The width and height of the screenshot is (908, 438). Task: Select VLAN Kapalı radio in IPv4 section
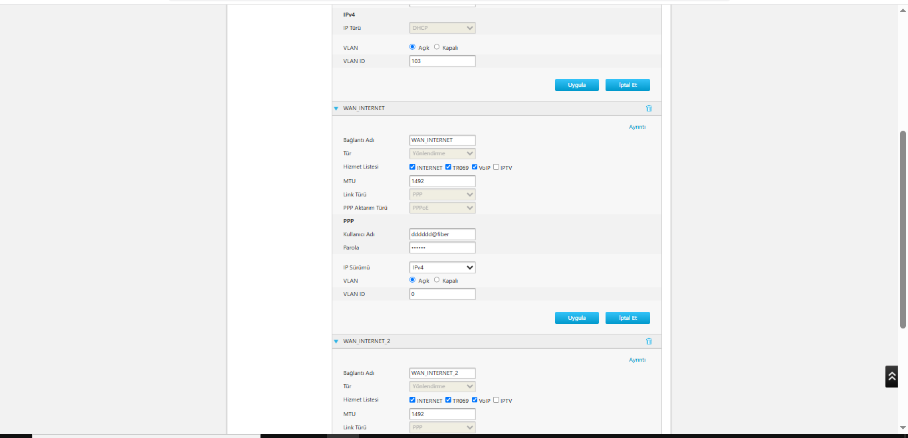click(x=437, y=47)
